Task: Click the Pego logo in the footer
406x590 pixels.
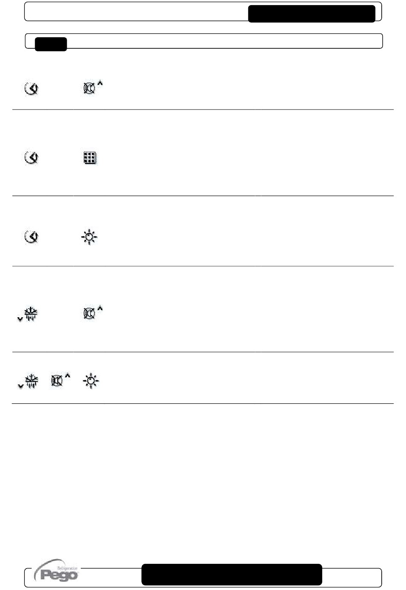Action: (x=57, y=570)
